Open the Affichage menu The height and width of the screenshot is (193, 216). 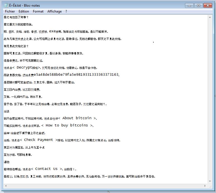coord(54,11)
